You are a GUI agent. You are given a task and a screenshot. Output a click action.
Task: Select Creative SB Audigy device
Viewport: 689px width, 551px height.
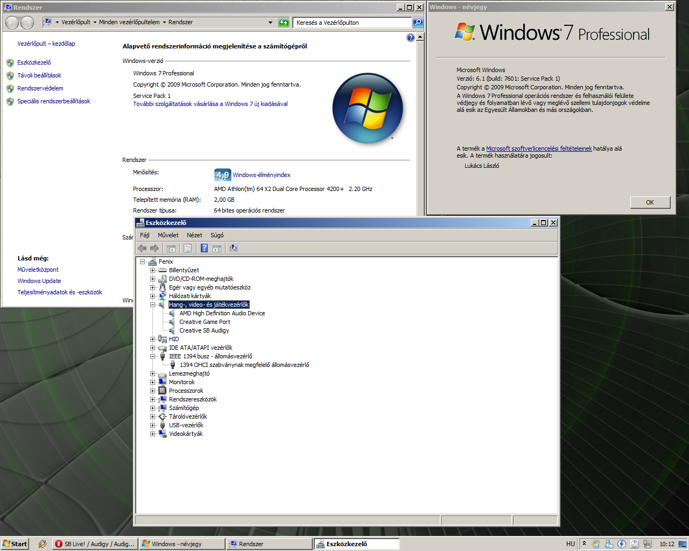(x=204, y=330)
